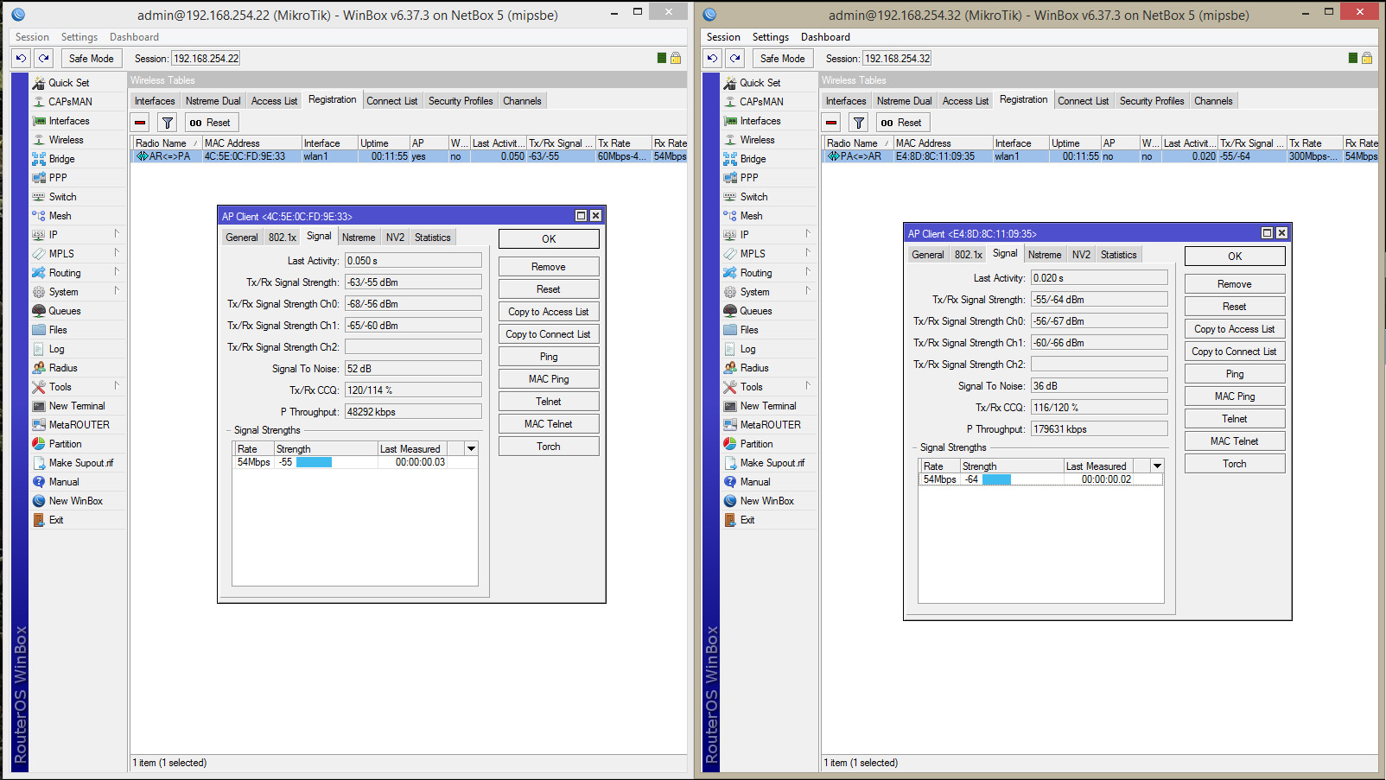Screen dimensions: 1386x780
Task: Open column dropdown in right Signal Strengths table
Action: (1157, 466)
